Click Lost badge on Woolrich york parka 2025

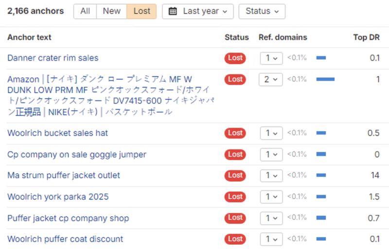click(x=235, y=197)
